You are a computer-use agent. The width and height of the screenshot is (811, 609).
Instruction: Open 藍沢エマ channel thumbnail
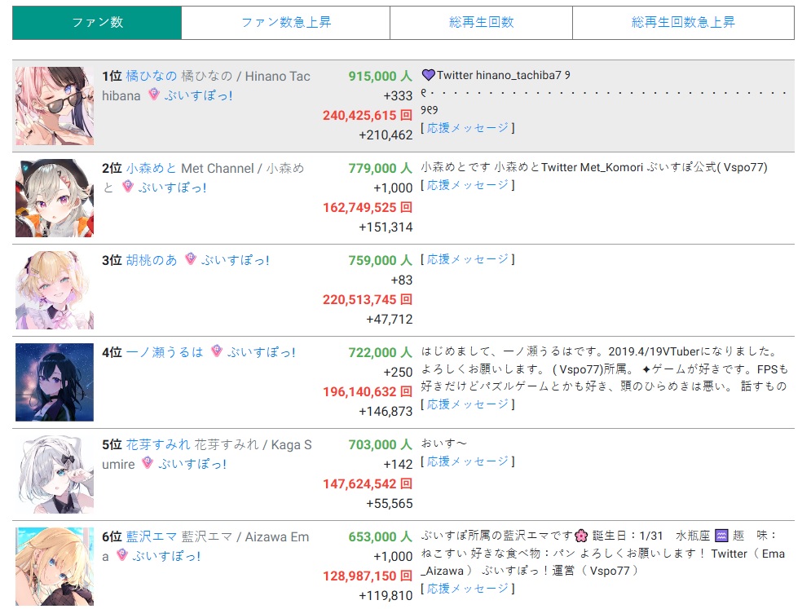(55, 567)
